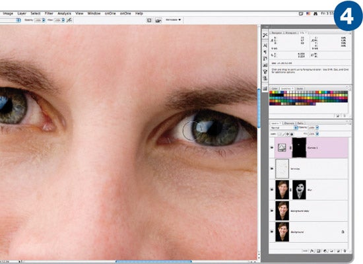Switch to the Paths tab
Screen dimensions: 363x264
[300, 123]
